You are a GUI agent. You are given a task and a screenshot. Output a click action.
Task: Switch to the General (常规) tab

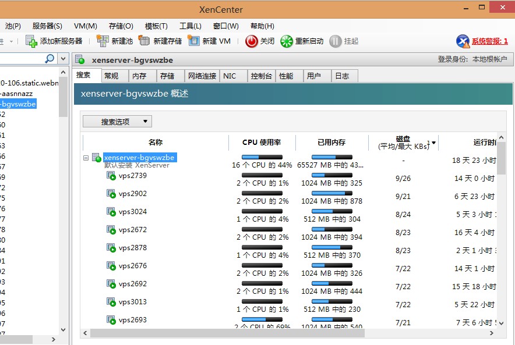tap(115, 76)
